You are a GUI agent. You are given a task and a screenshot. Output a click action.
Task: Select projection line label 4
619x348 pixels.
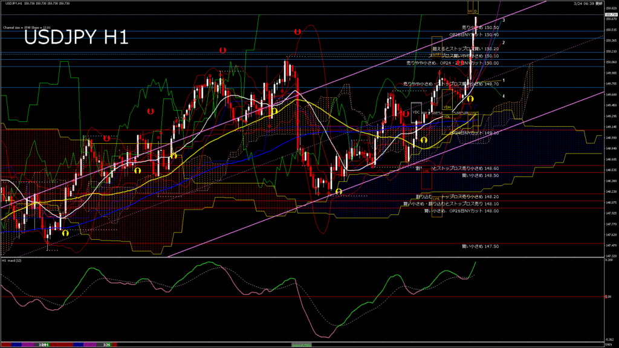click(504, 96)
